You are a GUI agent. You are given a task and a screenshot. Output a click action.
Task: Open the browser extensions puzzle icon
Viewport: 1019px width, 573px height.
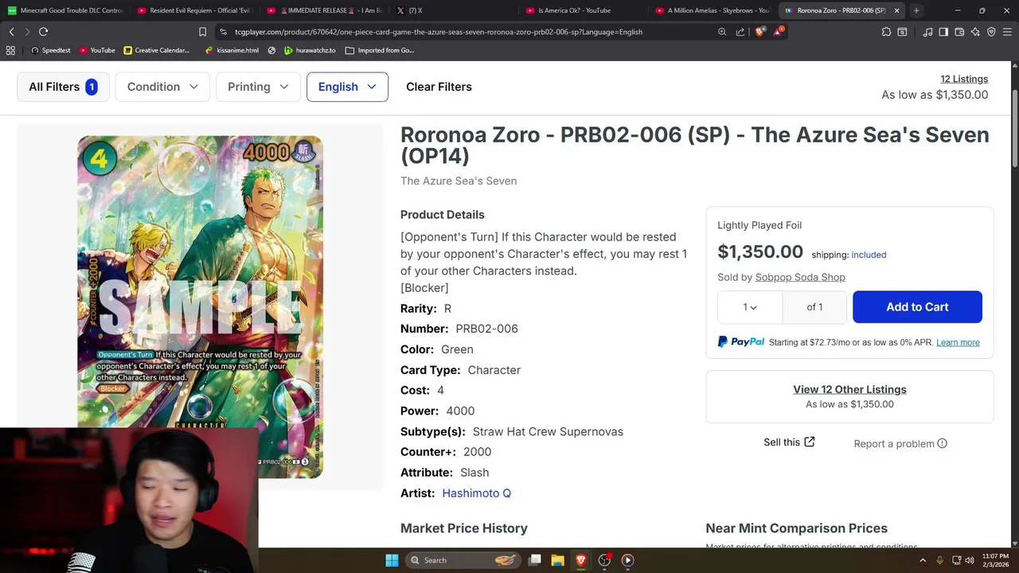[x=886, y=32]
